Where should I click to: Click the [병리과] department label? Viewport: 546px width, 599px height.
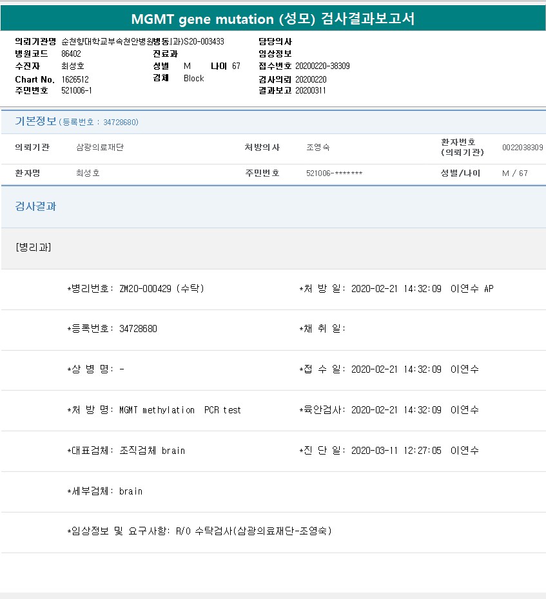point(34,248)
